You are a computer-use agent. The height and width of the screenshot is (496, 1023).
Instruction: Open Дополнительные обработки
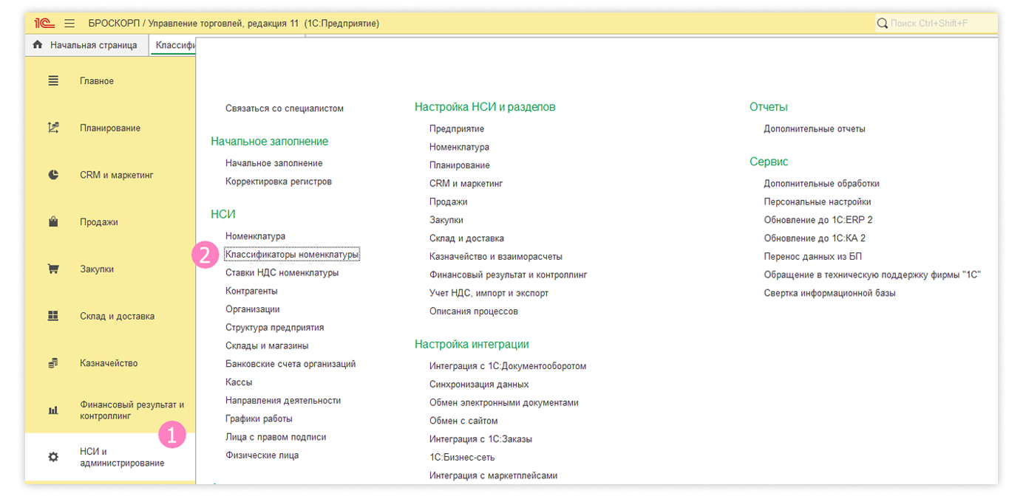(x=822, y=184)
